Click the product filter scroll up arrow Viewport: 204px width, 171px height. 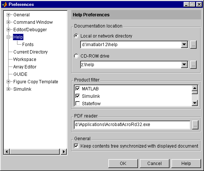click(x=195, y=88)
